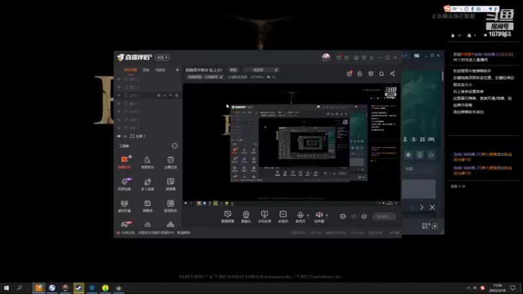
Task: Click the lock icon above preview
Action: (360, 74)
